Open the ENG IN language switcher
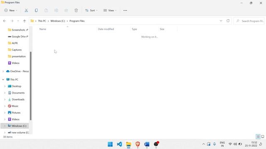 pyautogui.click(x=222, y=144)
